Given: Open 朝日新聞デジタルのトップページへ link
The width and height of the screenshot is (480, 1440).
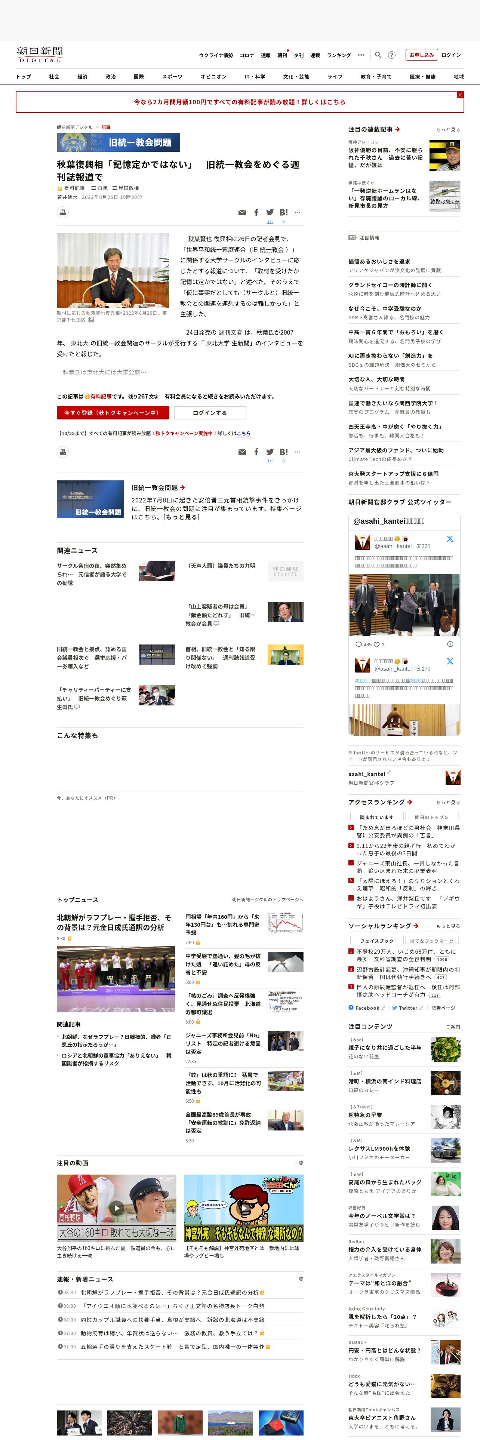Looking at the screenshot, I should coord(268,899).
